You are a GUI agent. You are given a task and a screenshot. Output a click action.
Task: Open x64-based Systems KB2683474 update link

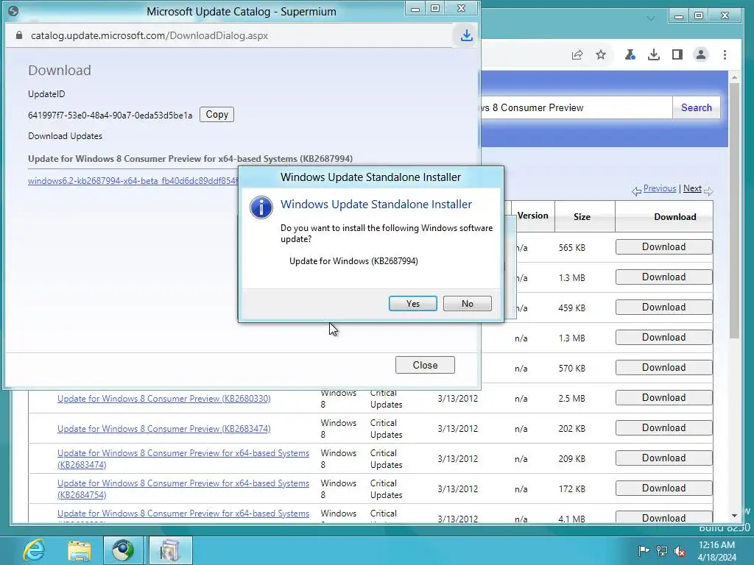click(x=183, y=459)
